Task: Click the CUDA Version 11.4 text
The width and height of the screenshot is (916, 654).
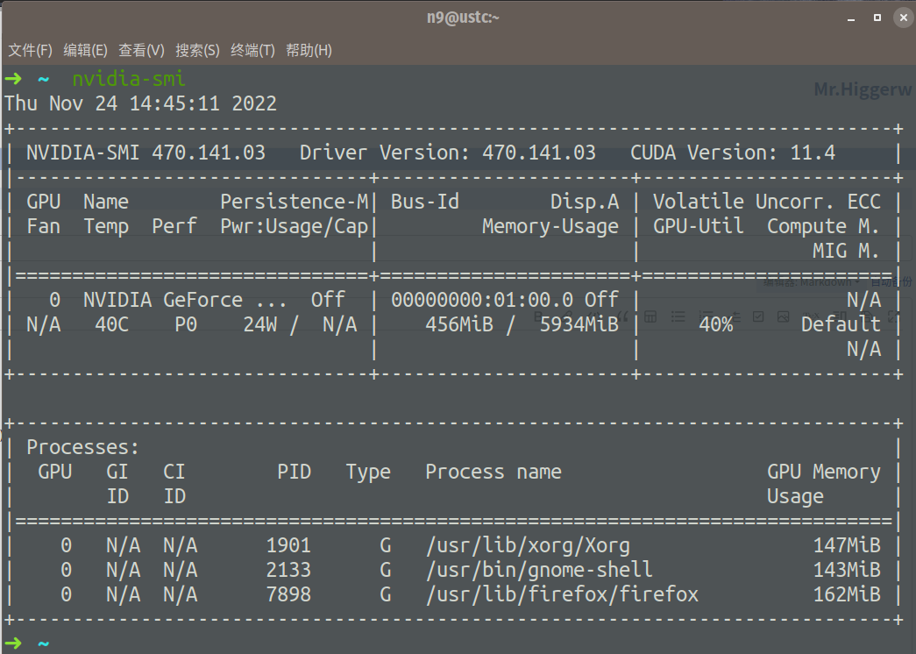Action: click(732, 153)
